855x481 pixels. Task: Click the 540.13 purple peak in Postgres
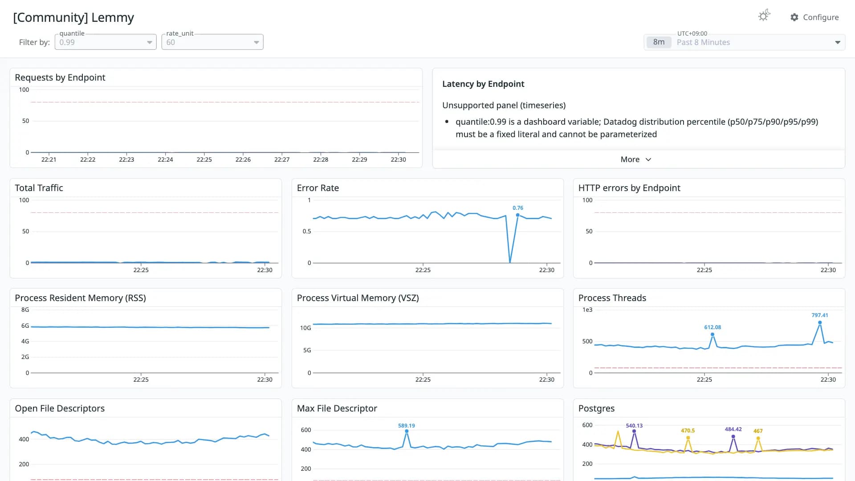point(634,431)
